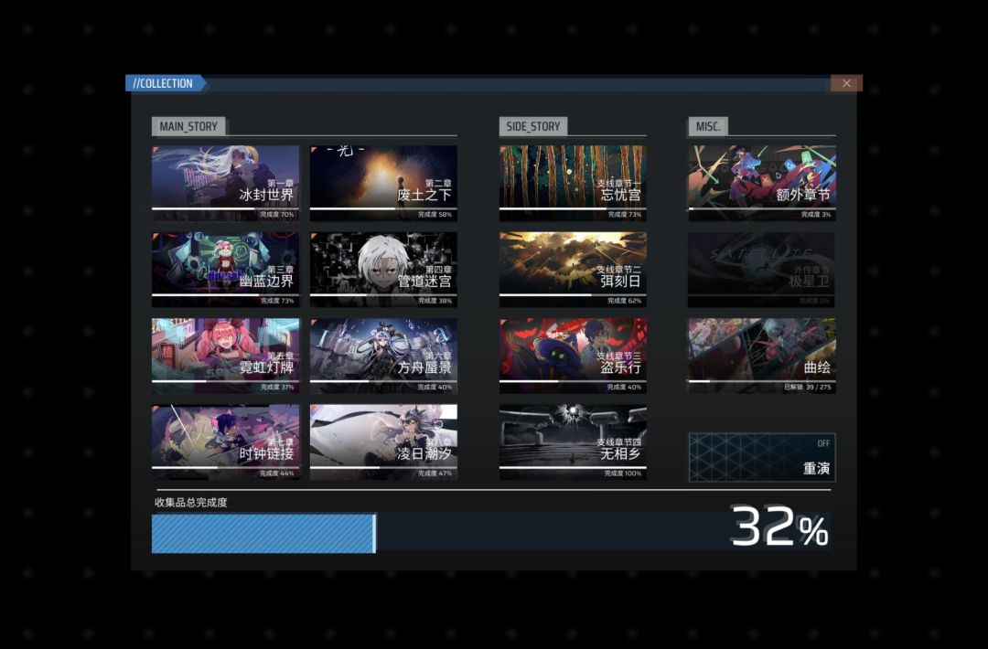This screenshot has width=988, height=649.
Task: Select the 管道迷宫 chapter card
Action: (x=383, y=270)
